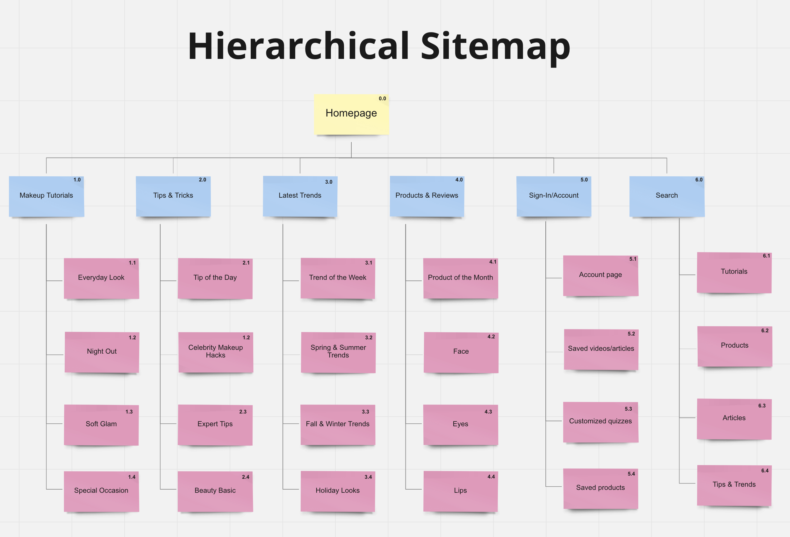The width and height of the screenshot is (790, 537).
Task: Select the Saved videos/articles note
Action: 601,349
